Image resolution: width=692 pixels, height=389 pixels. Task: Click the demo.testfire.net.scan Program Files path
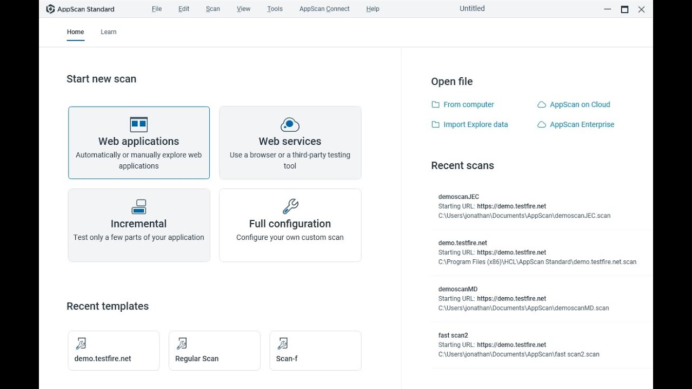(537, 262)
